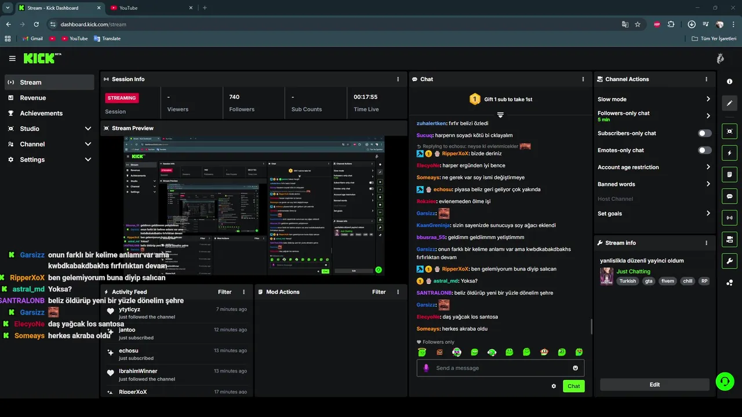Open Session Info three-dot options menu

tap(398, 79)
